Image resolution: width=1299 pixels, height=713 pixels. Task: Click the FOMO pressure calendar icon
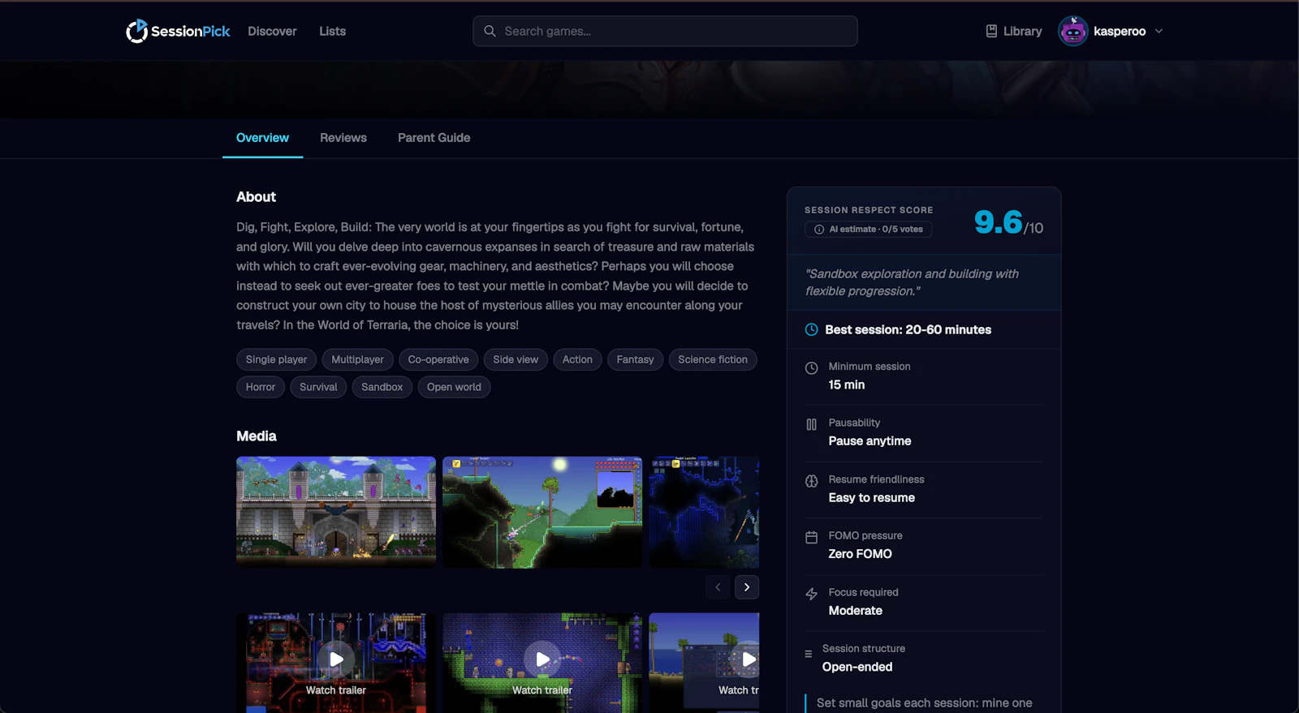[x=811, y=538]
